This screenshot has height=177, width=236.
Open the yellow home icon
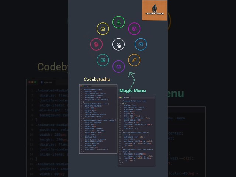point(103,29)
